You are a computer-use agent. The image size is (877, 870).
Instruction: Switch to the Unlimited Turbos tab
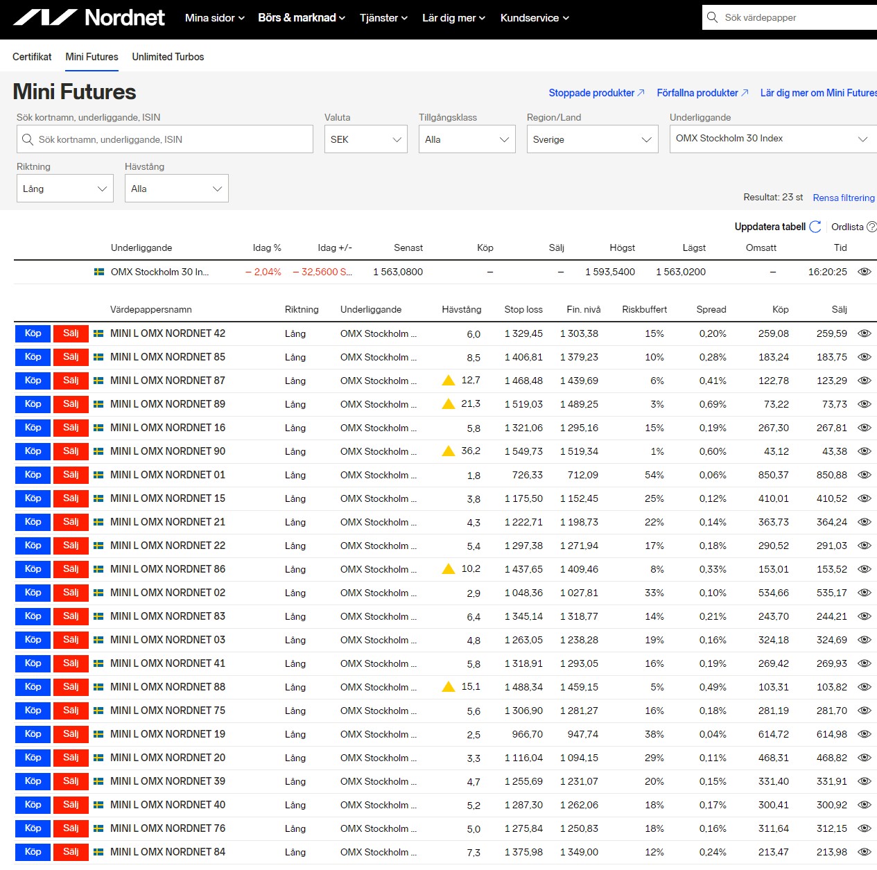pyautogui.click(x=168, y=57)
